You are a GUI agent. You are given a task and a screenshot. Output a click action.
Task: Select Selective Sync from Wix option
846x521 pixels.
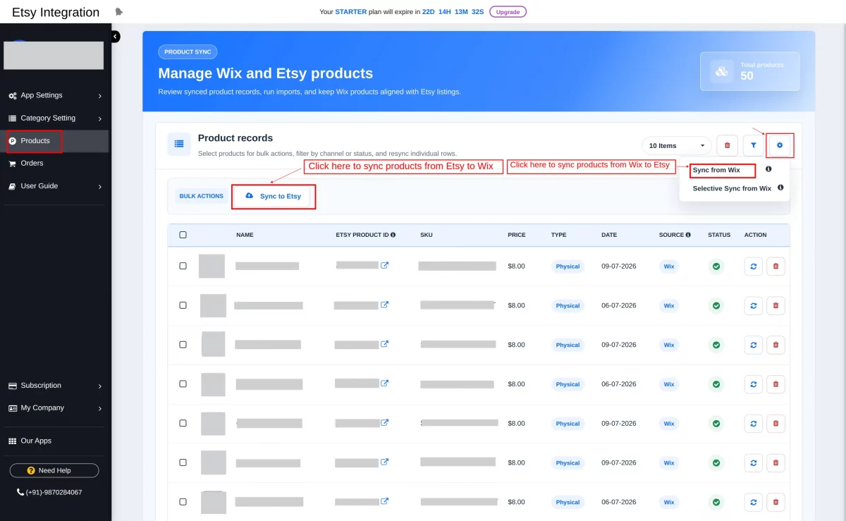732,188
